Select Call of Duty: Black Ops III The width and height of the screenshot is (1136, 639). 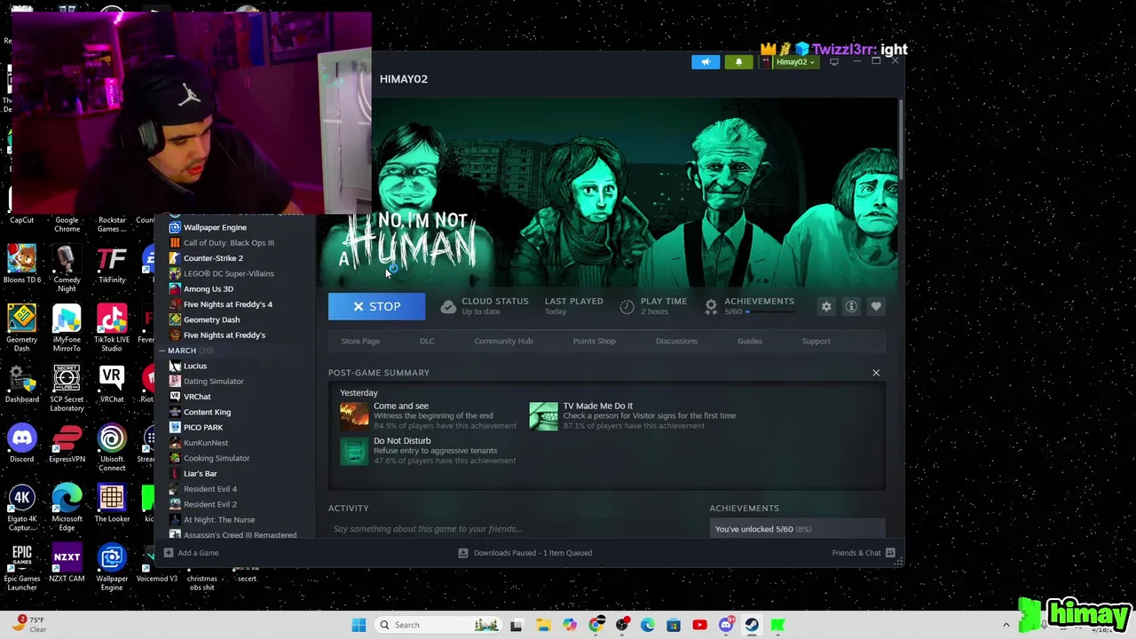coord(228,242)
